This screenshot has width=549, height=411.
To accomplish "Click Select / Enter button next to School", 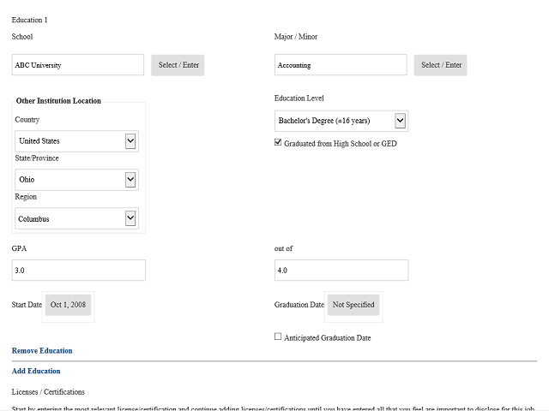I will 178,65.
